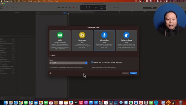Click the Stop transport button
Viewport: 186px width, 105px height.
pos(66,8)
